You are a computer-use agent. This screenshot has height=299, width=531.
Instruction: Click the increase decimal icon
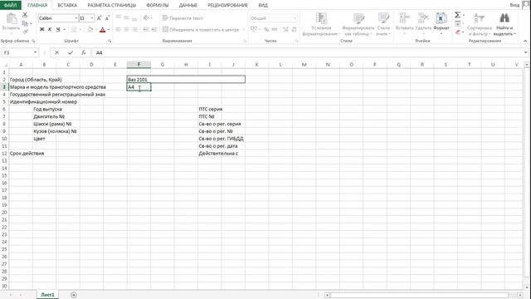pyautogui.click(x=285, y=30)
